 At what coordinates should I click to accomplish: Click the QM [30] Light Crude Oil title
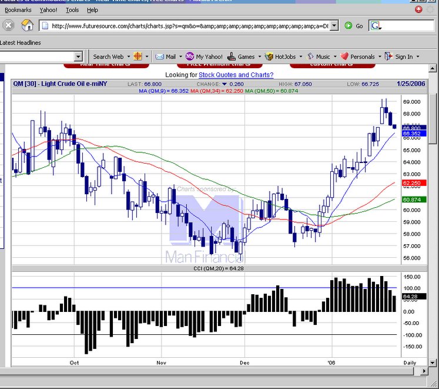click(60, 84)
